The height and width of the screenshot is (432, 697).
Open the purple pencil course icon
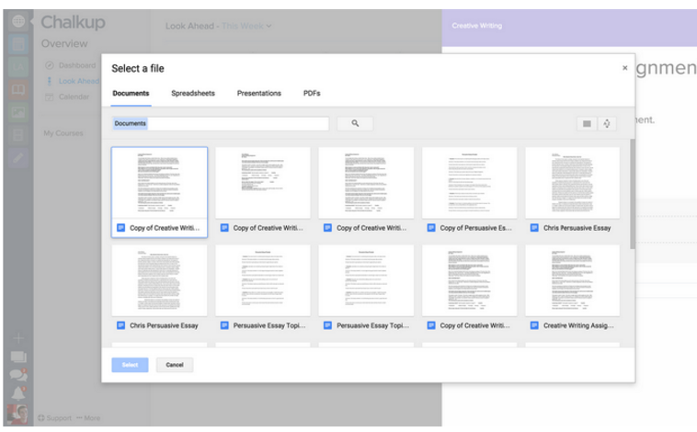pos(18,158)
